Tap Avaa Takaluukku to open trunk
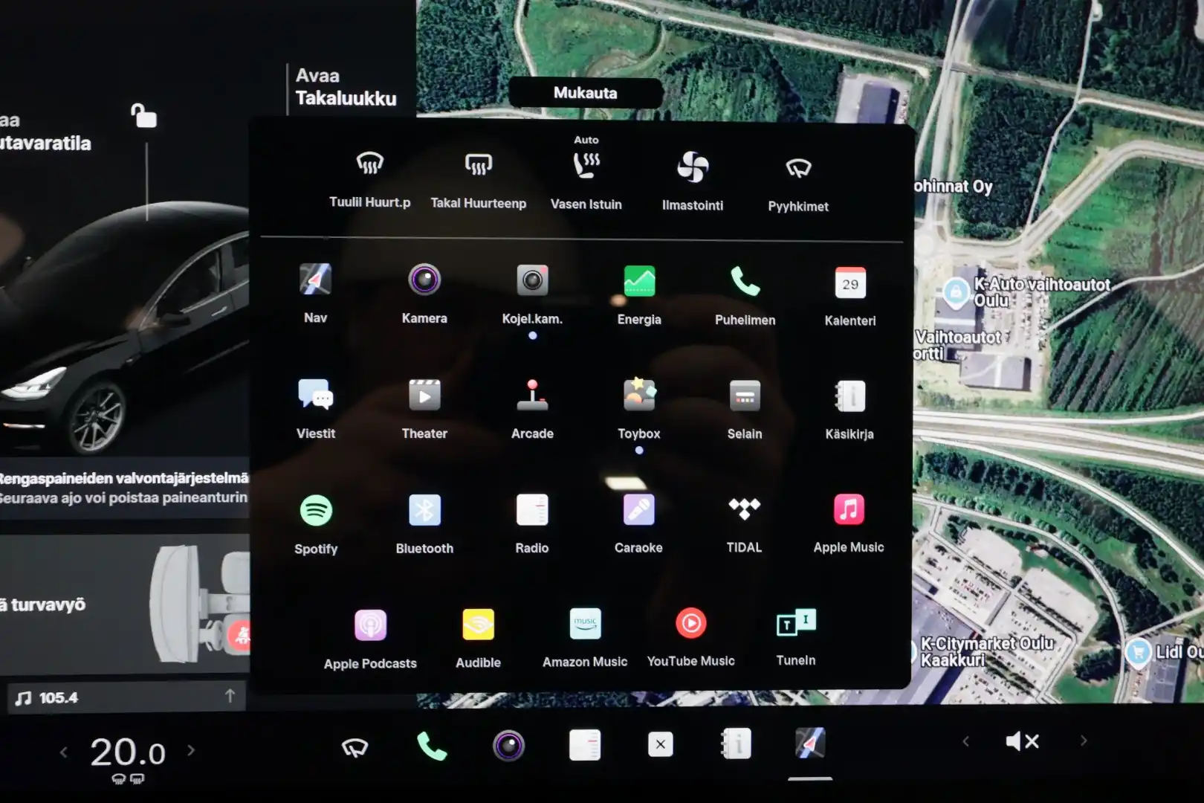Image resolution: width=1204 pixels, height=803 pixels. point(346,87)
